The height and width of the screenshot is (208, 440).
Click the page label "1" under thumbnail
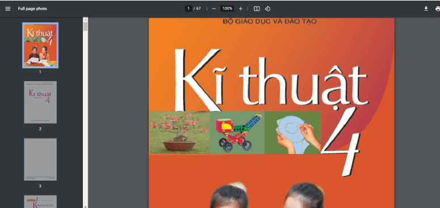40,72
